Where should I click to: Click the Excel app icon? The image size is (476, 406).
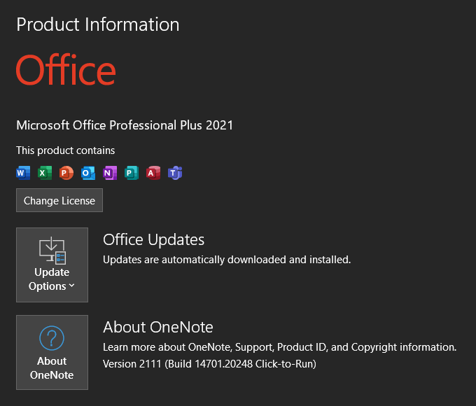[x=45, y=173]
